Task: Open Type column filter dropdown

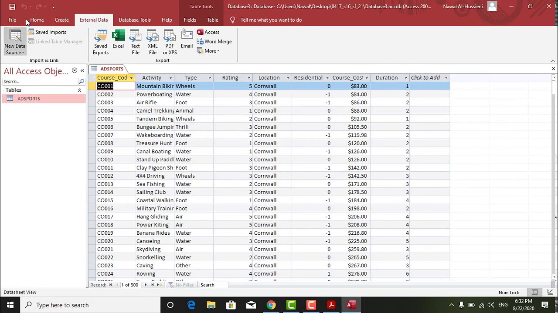Action: pos(210,78)
